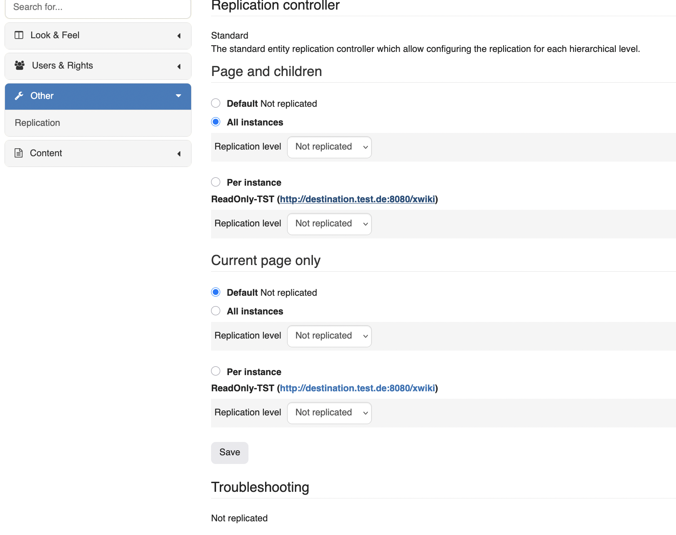The height and width of the screenshot is (535, 676).
Task: Open the All instances Replication level dropdown
Action: click(329, 147)
